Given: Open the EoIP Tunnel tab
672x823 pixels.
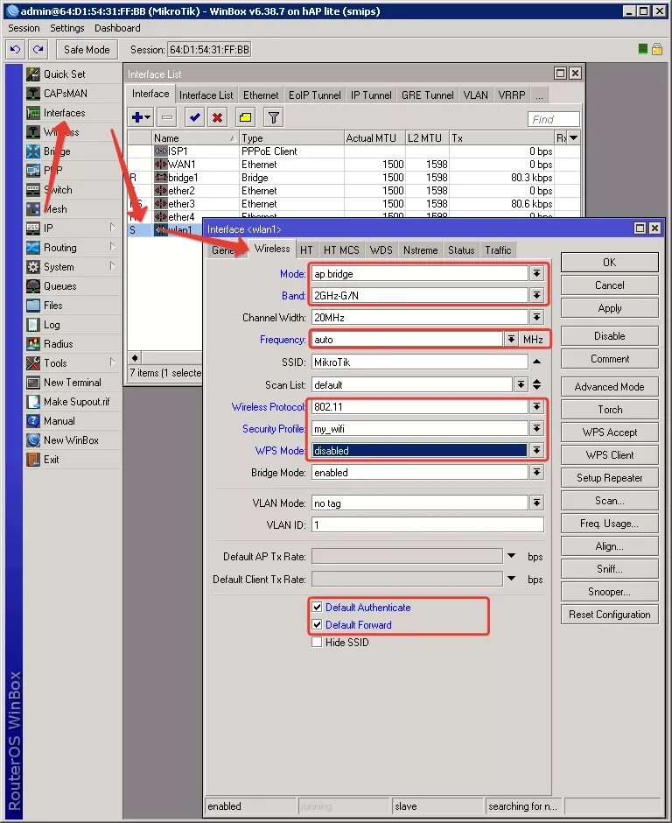Looking at the screenshot, I should pyautogui.click(x=315, y=95).
